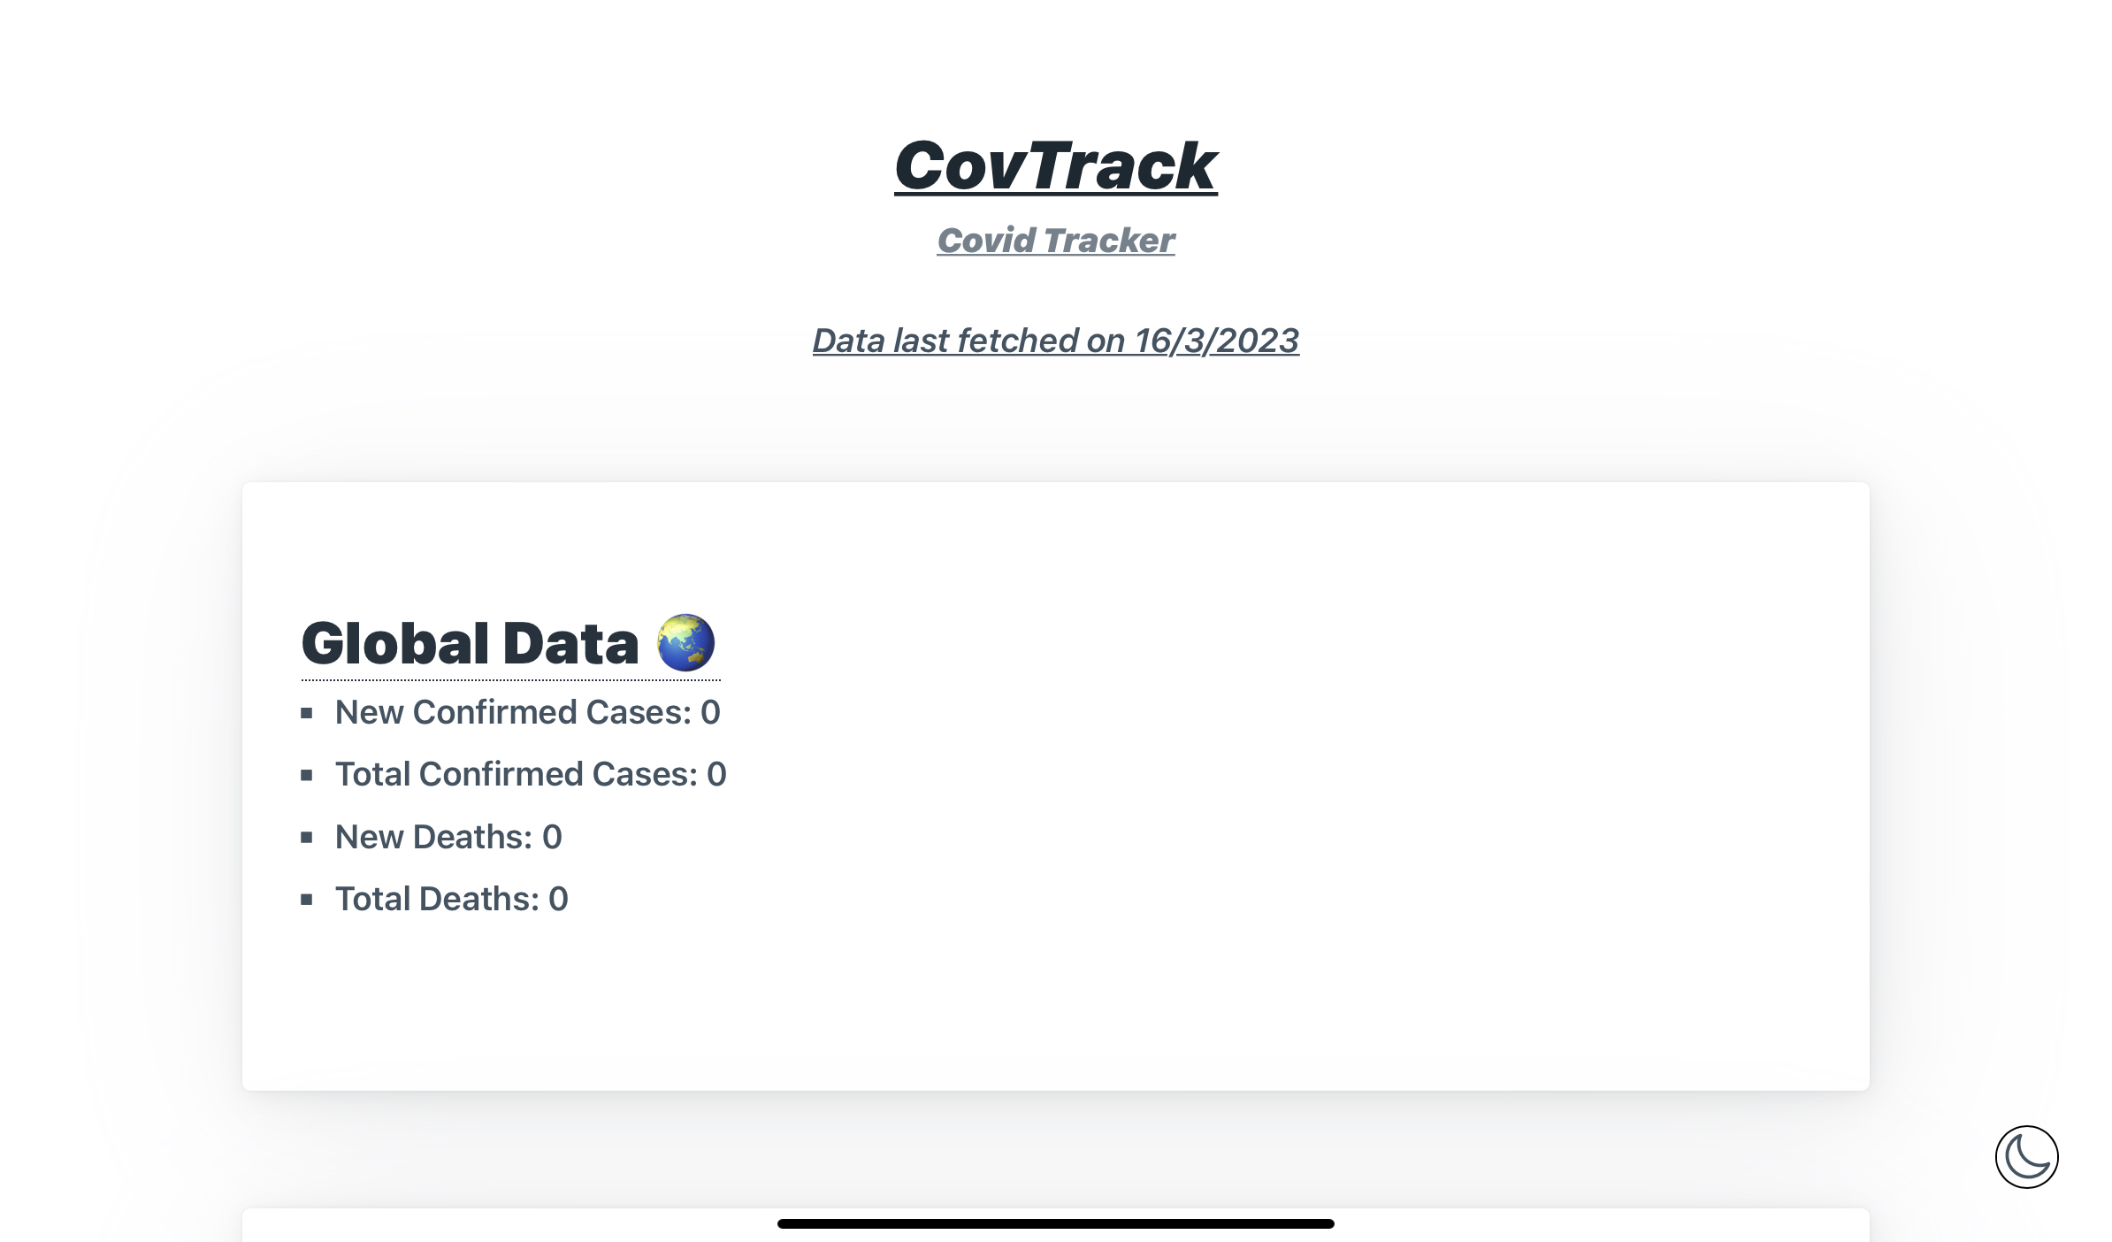Click the bullet square before New Deaths
This screenshot has height=1242, width=2112.
(x=307, y=836)
